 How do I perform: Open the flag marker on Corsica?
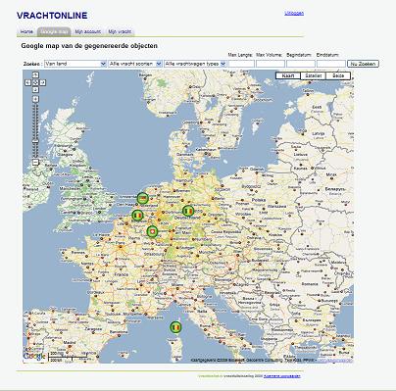[175, 327]
